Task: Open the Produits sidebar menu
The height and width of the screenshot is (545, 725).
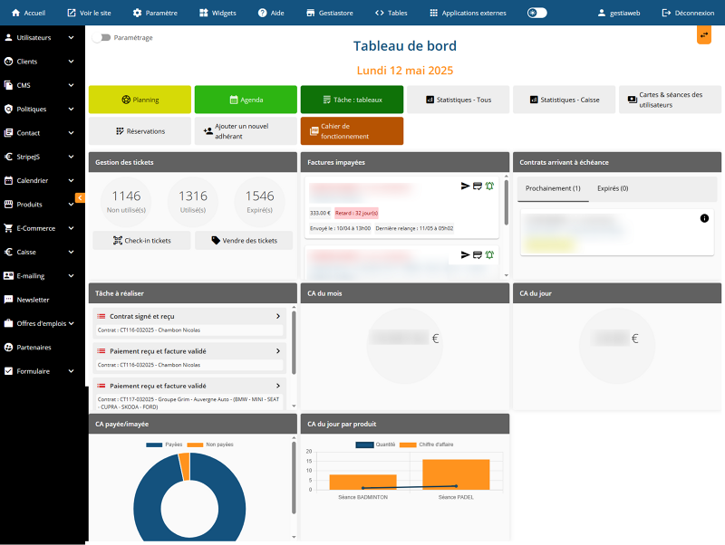Action: pyautogui.click(x=39, y=205)
